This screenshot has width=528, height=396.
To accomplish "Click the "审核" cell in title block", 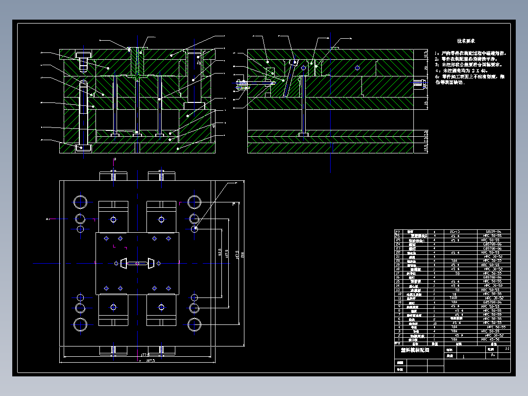I will point(400,370).
